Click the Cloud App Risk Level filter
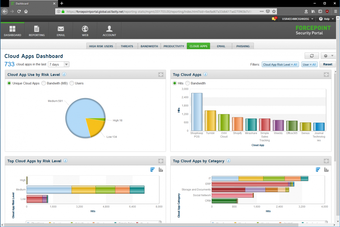340x227 pixels. (x=280, y=64)
